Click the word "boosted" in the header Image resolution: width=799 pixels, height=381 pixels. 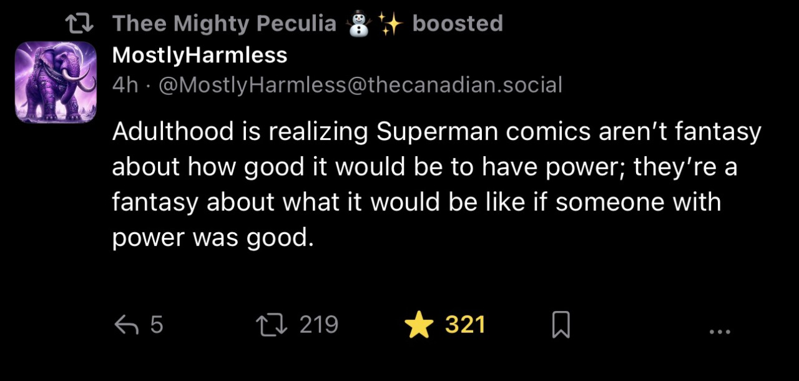(x=458, y=24)
